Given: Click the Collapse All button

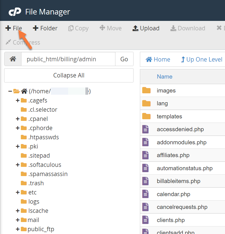Looking at the screenshot, I should click(69, 75).
